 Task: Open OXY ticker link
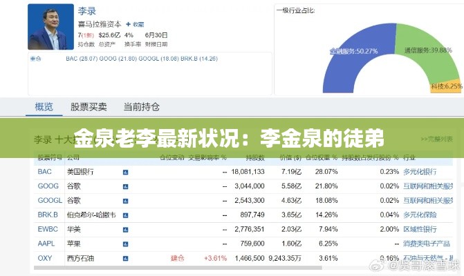point(45,258)
